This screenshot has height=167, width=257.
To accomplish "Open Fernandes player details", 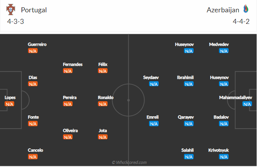I will [x=73, y=65].
